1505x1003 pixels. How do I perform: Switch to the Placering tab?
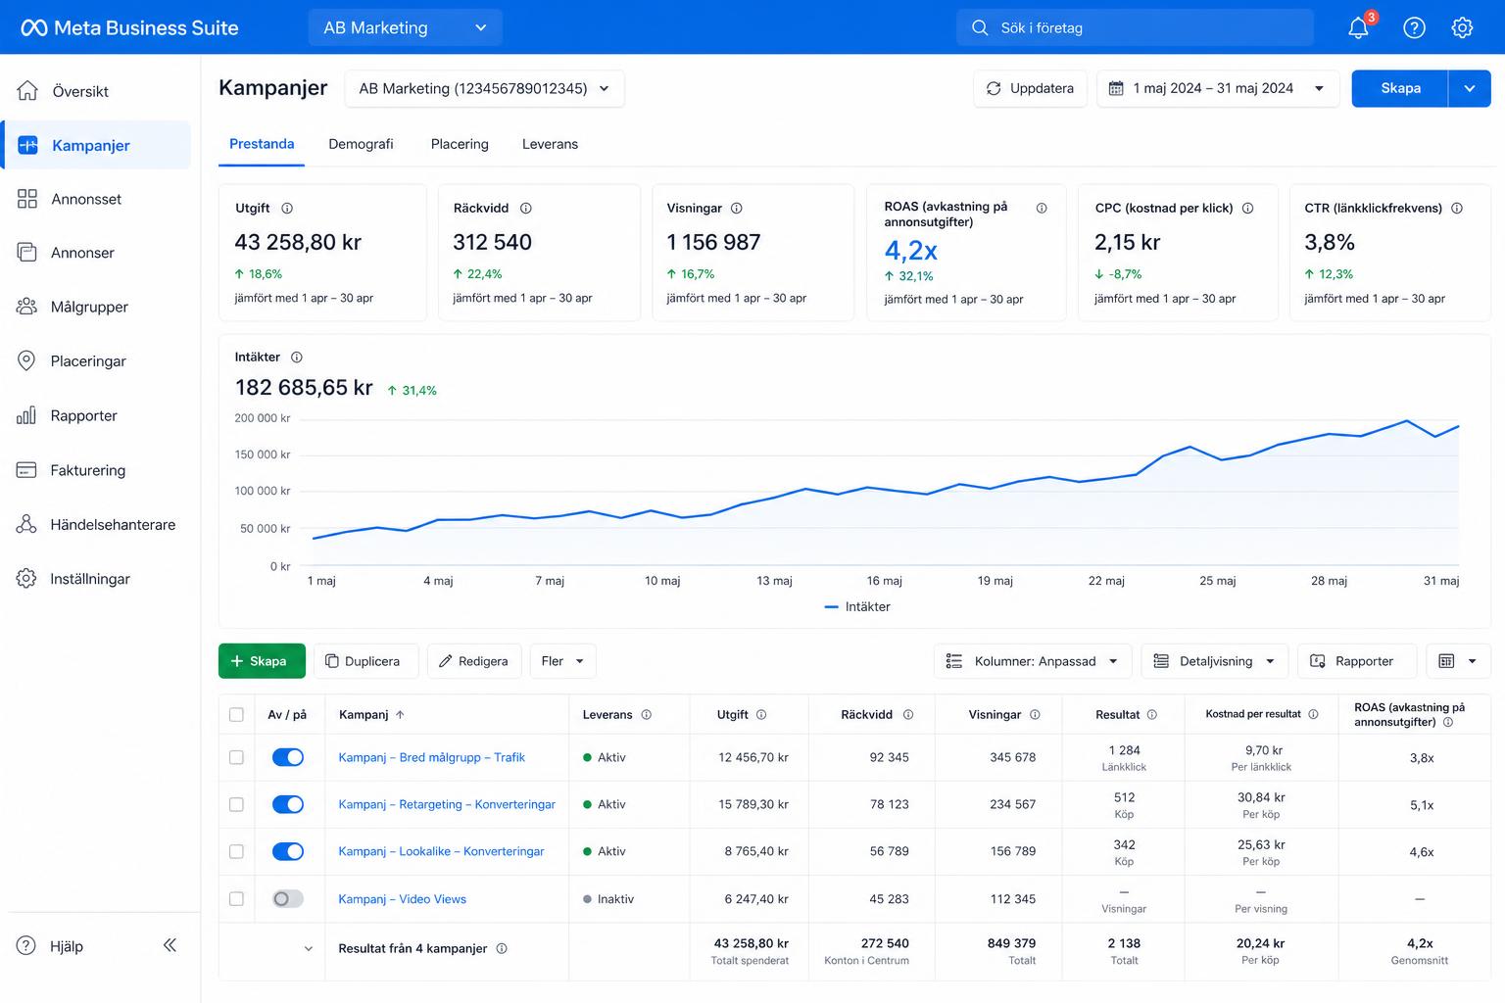[460, 144]
